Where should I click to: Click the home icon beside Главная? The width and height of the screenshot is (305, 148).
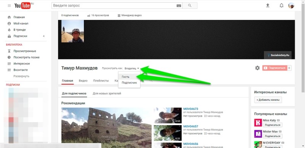(x=9, y=17)
